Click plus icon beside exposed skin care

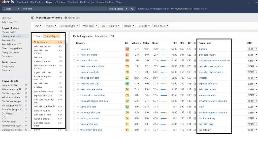click(78, 84)
